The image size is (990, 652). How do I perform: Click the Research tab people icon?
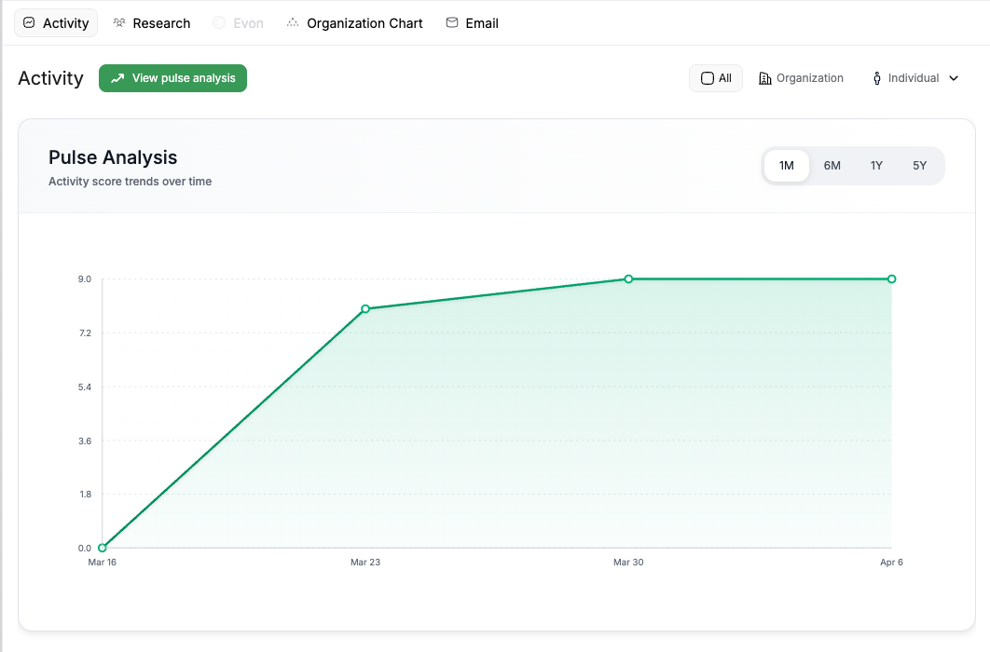[x=119, y=22]
